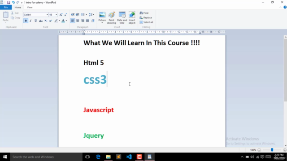Click the Cut command

[x=15, y=13]
